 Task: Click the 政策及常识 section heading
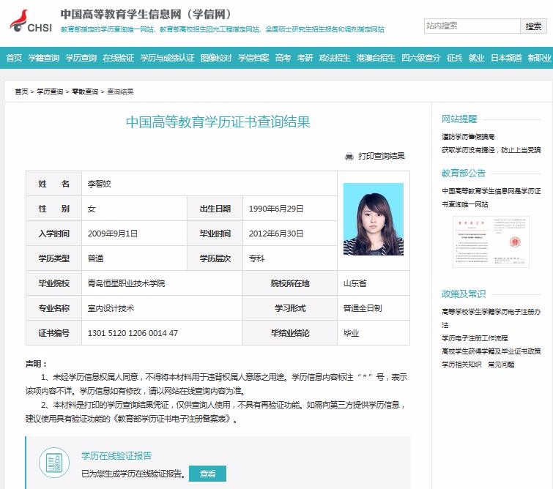[x=464, y=294]
